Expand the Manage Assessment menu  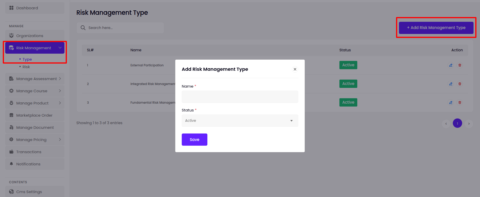[60, 79]
